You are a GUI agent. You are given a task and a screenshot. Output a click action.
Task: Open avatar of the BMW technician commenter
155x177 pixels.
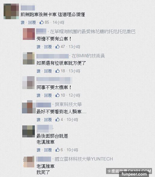coord(29,58)
